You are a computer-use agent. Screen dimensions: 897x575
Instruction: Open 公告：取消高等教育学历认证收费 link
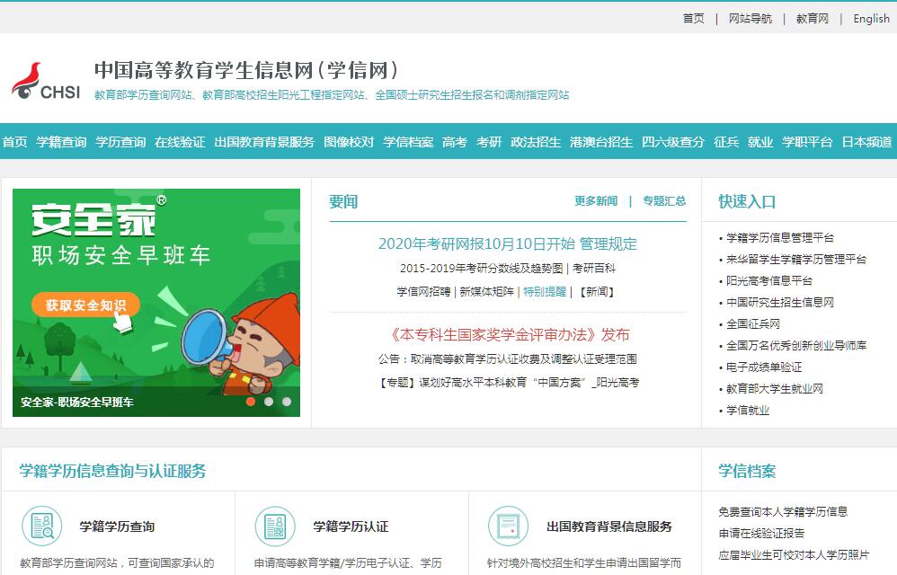(508, 359)
